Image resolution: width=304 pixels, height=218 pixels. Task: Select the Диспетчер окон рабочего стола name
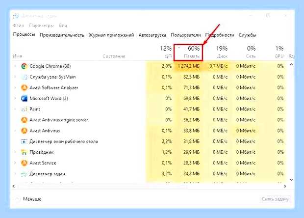[64, 141]
